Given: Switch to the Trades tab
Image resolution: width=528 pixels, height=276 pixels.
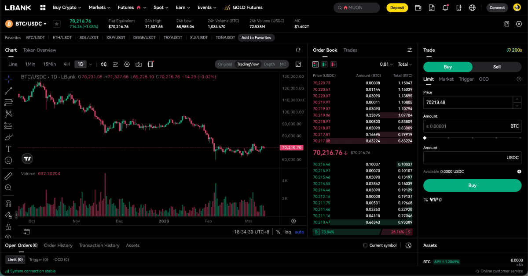Looking at the screenshot, I should click(350, 50).
